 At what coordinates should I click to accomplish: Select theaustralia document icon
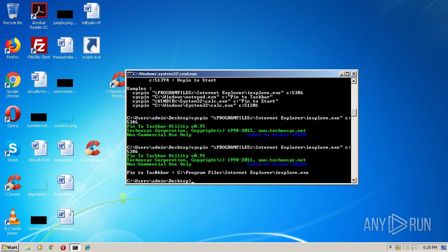[65, 48]
